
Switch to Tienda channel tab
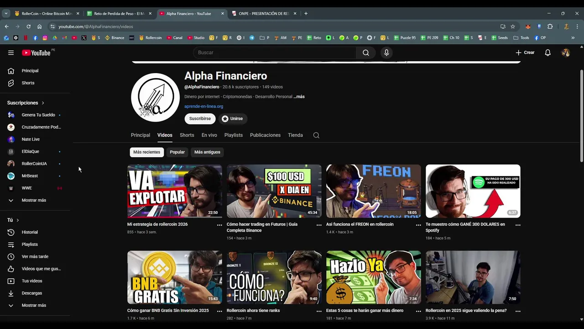pyautogui.click(x=295, y=135)
